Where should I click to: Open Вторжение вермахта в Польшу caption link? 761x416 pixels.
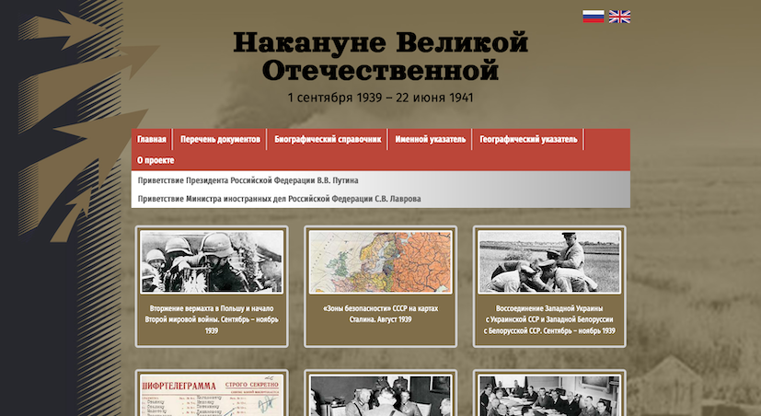(x=212, y=319)
